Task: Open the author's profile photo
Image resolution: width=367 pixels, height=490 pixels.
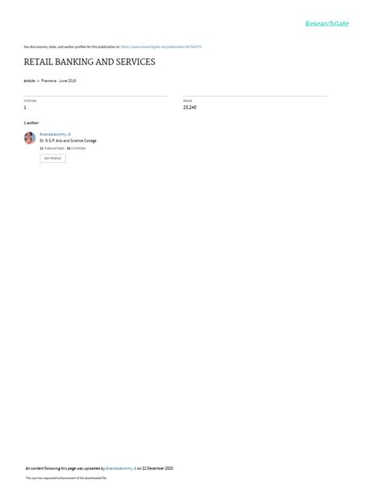Action: pyautogui.click(x=29, y=138)
